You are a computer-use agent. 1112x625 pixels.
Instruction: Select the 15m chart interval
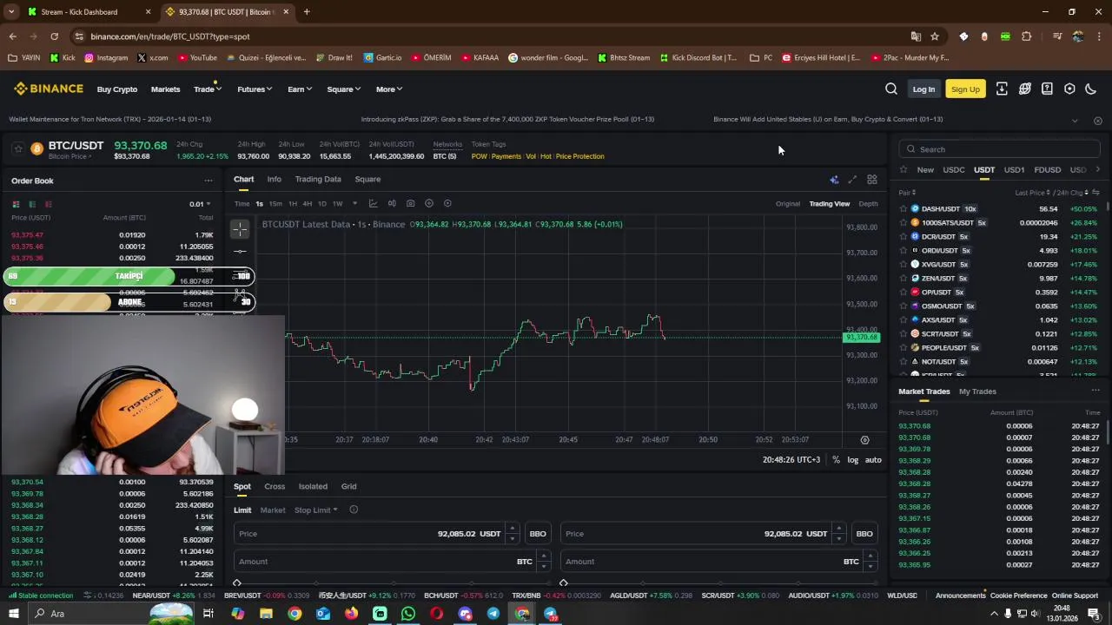pyautogui.click(x=275, y=203)
